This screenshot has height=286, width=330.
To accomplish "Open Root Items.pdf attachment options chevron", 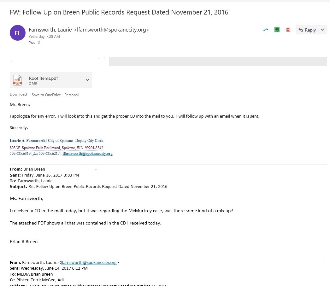I will click(x=87, y=80).
